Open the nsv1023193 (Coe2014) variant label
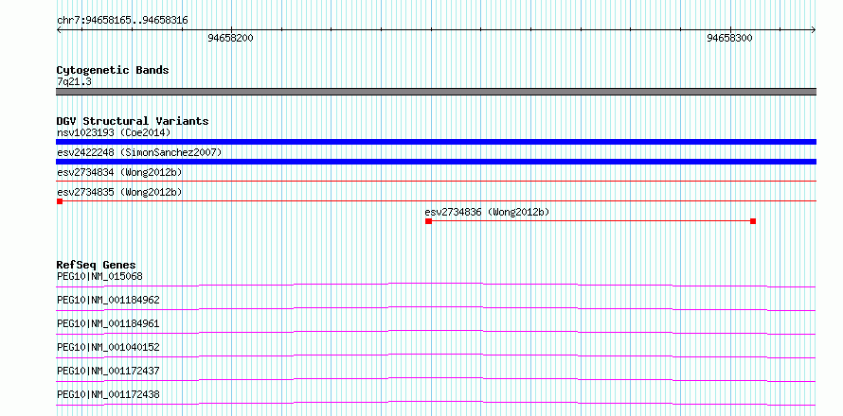The image size is (843, 416). point(114,132)
